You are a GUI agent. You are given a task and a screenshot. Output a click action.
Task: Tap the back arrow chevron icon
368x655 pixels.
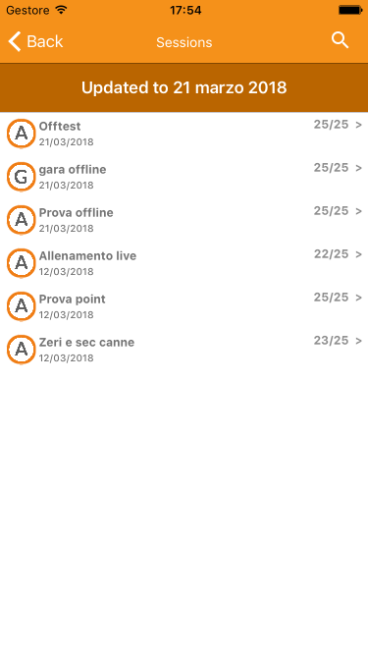[x=14, y=42]
